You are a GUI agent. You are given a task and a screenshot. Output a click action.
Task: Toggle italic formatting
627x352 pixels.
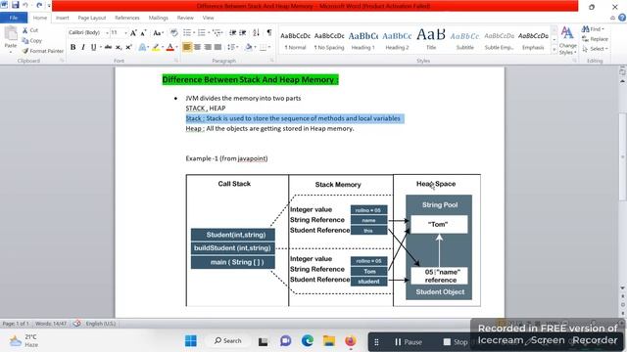pyautogui.click(x=83, y=47)
